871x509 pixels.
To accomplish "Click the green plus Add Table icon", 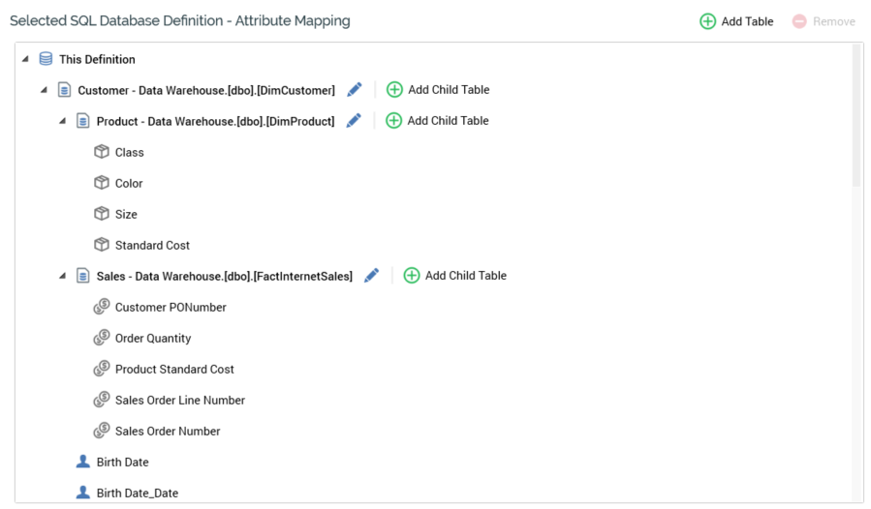I will (708, 21).
